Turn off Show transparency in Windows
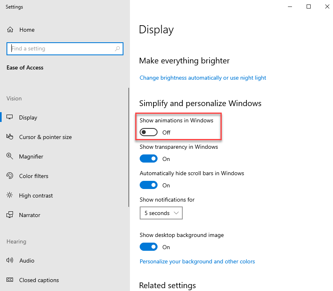This screenshot has width=333, height=291. click(x=149, y=159)
